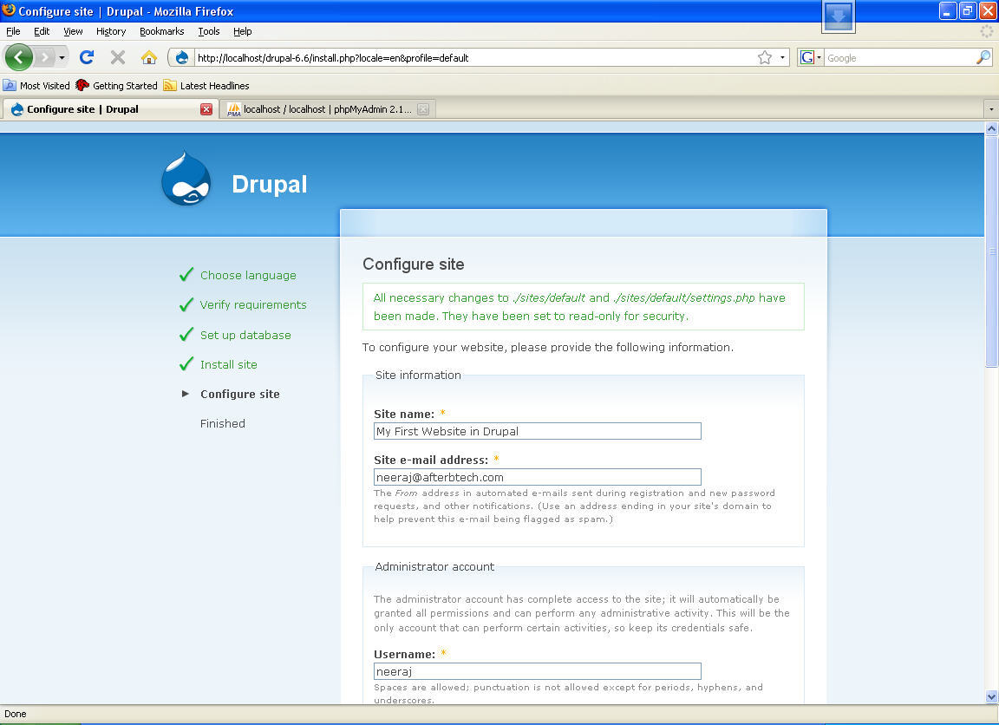Click the Firefox activity throbber icon
The image size is (999, 725).
click(987, 31)
